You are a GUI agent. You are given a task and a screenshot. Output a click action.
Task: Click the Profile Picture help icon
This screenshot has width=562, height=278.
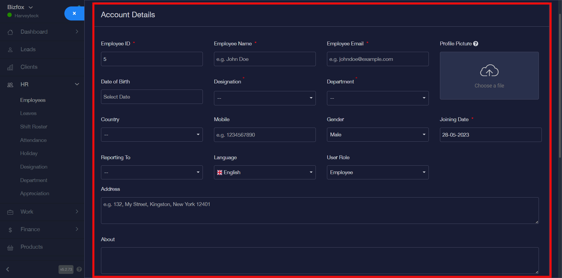(x=476, y=44)
